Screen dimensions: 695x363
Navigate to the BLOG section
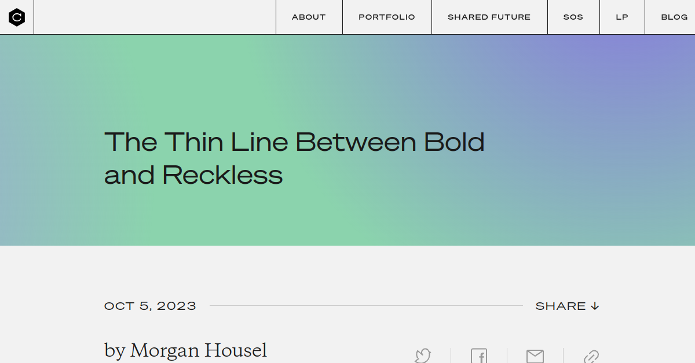click(x=674, y=17)
